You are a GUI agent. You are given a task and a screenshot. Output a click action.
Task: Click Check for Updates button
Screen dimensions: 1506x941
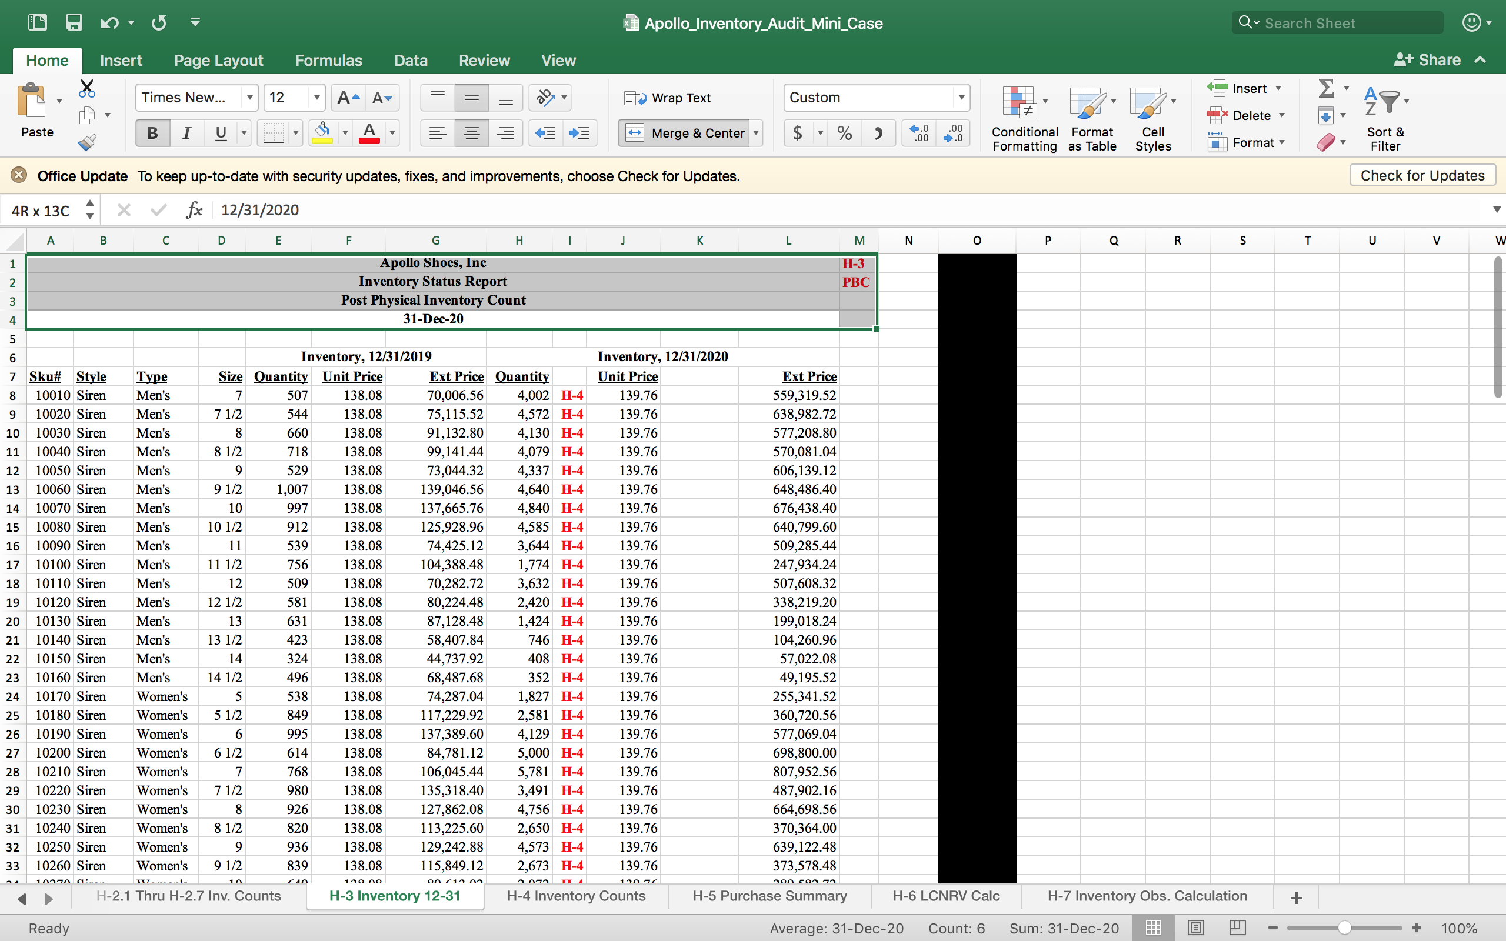click(1422, 175)
